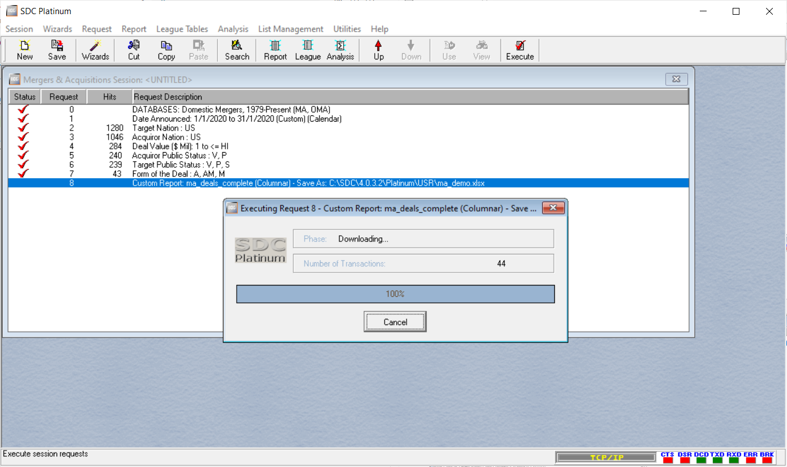
Task: Select the Deal Value ($ Mil) row
Action: pyautogui.click(x=348, y=146)
